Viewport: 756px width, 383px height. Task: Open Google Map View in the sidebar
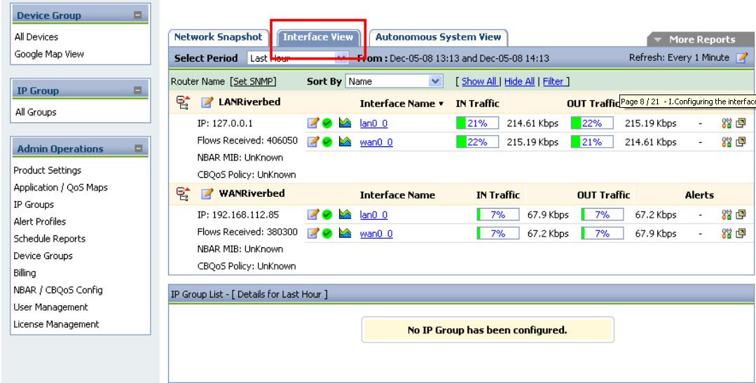(50, 53)
